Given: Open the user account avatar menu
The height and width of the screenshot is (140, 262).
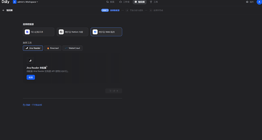Looking at the screenshot, I should click(x=259, y=2).
